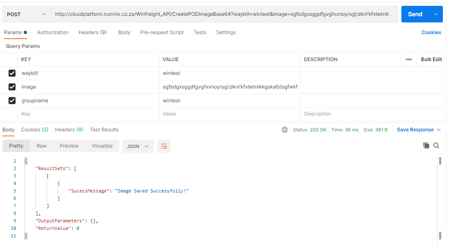452x244 pixels.
Task: Switch to the Authorization tab
Action: (53, 32)
